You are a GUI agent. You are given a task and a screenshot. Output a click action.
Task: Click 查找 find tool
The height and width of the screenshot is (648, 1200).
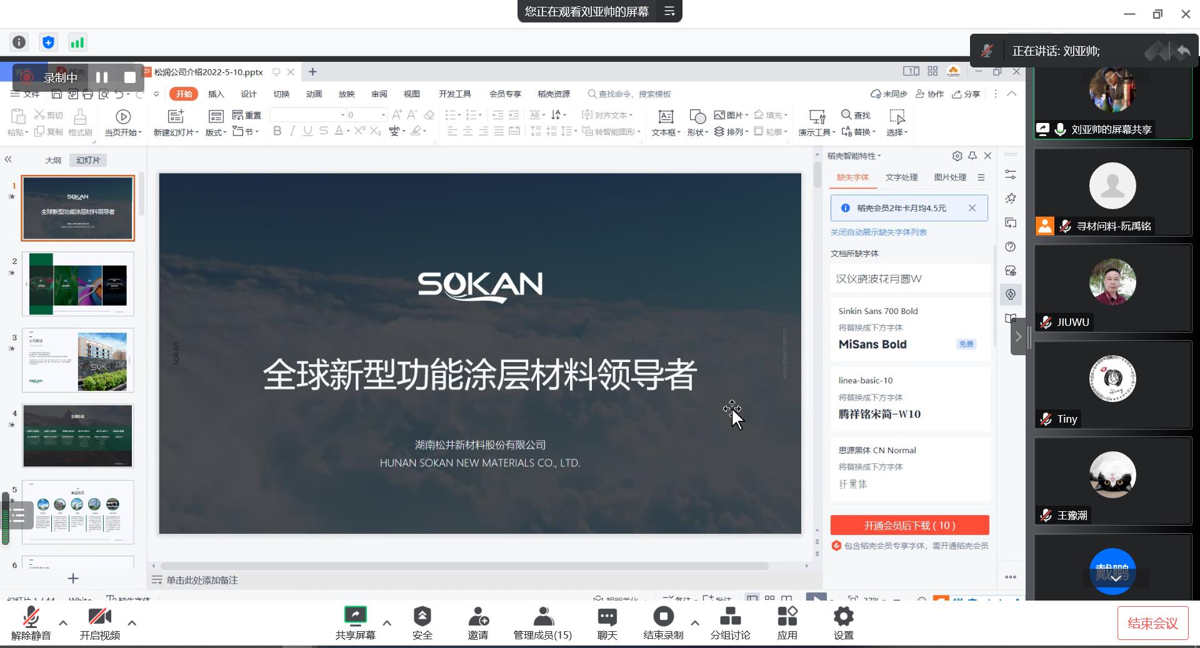pos(856,115)
